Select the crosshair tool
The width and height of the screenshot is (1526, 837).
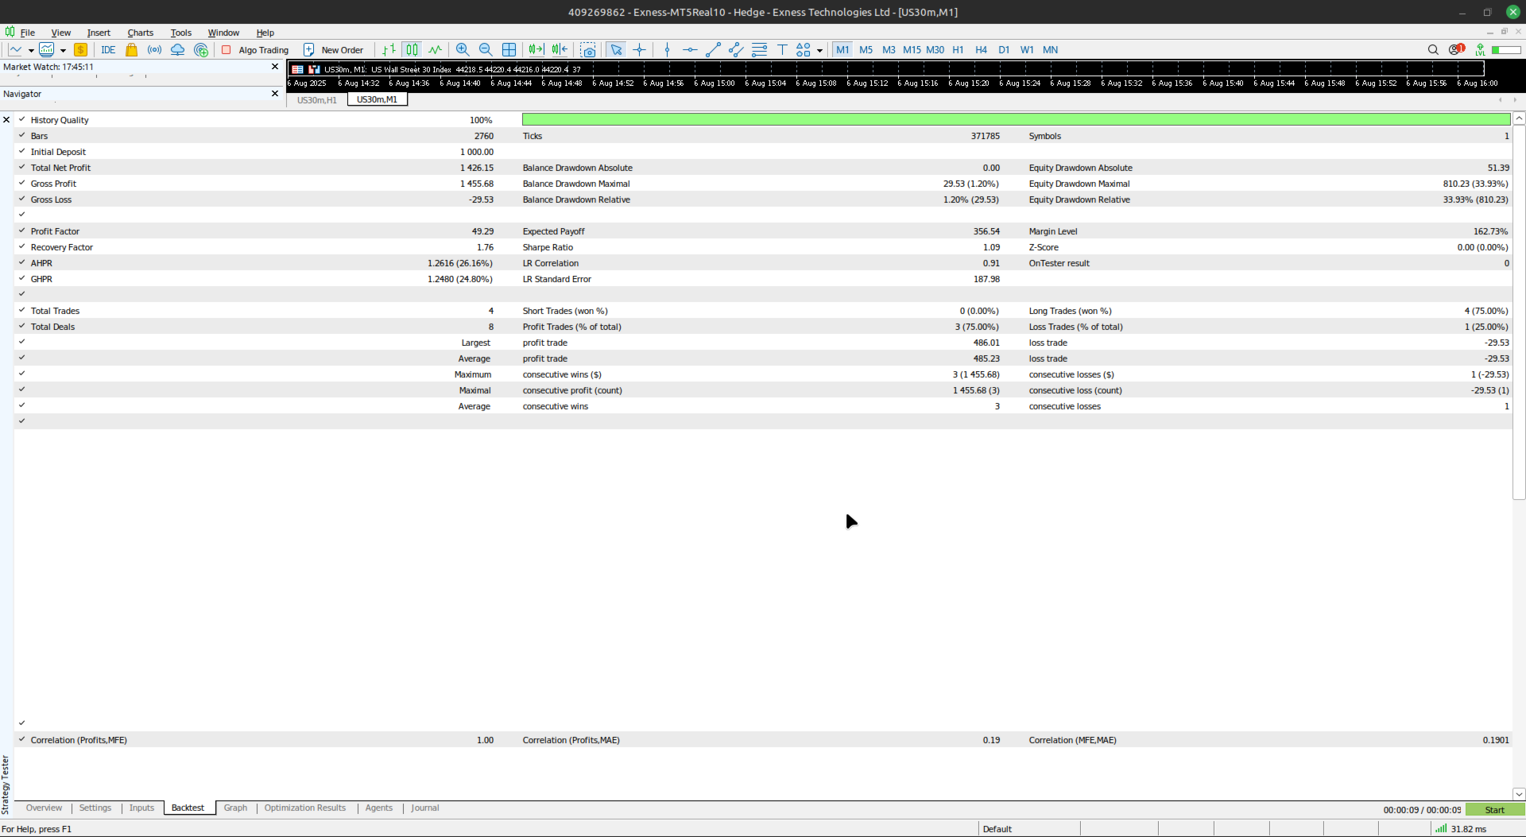[639, 49]
